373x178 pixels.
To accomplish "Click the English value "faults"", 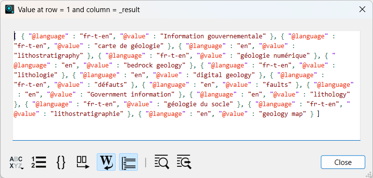I will tap(277, 85).
